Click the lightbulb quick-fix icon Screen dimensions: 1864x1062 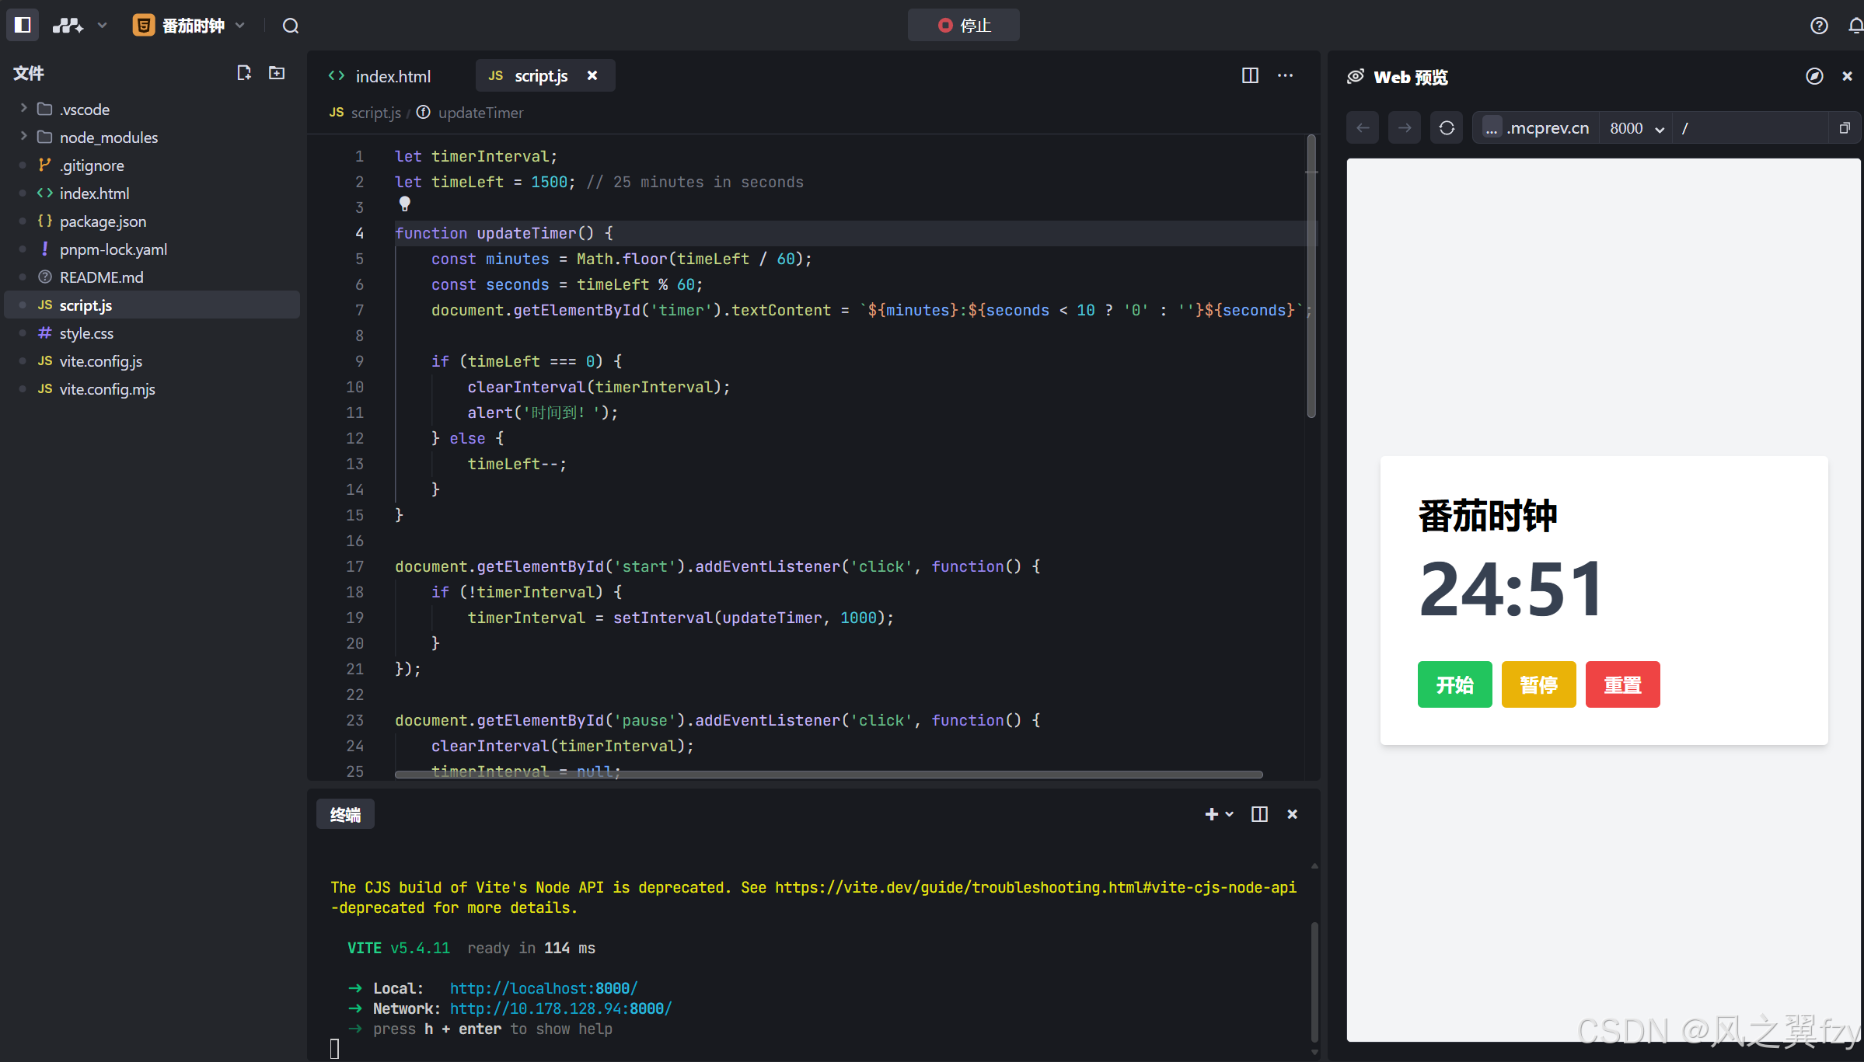coord(405,204)
